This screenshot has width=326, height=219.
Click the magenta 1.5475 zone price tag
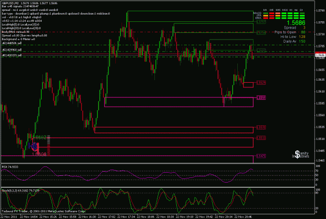[261, 156]
